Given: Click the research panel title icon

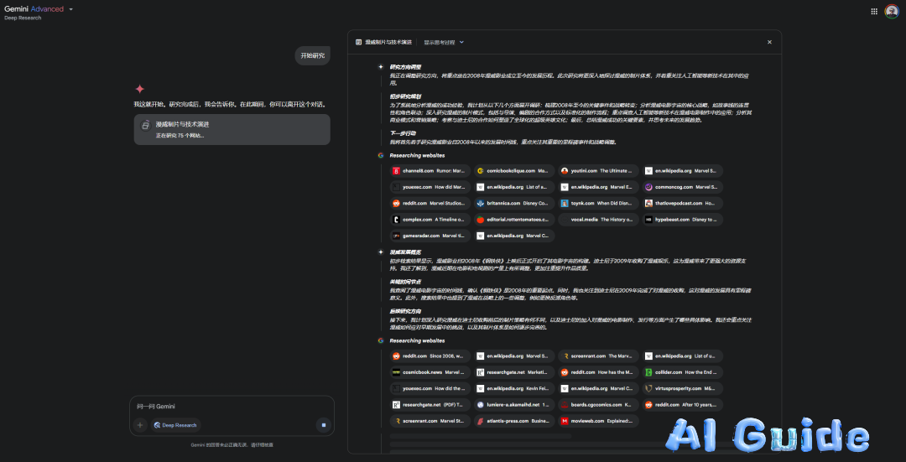Looking at the screenshot, I should pos(359,42).
